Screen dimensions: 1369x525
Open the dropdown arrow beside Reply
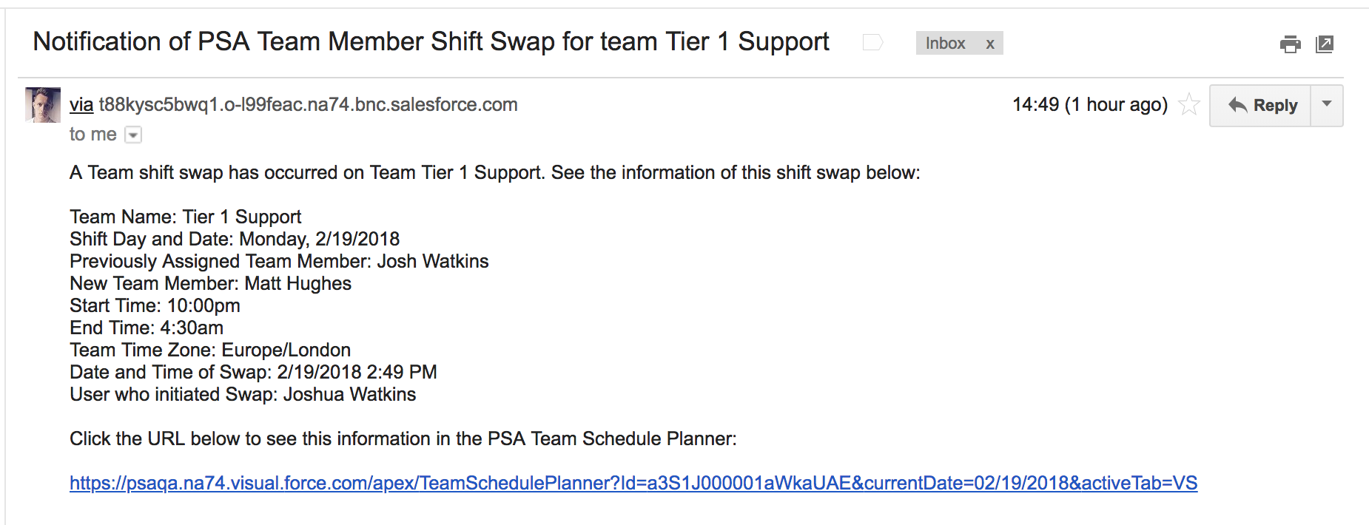tap(1327, 105)
